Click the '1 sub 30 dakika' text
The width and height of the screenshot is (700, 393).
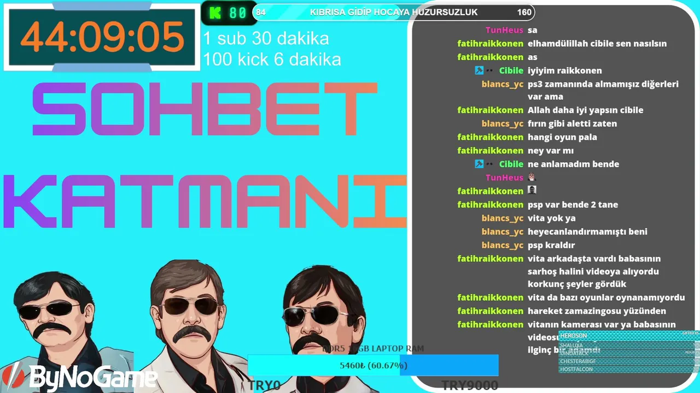266,39
